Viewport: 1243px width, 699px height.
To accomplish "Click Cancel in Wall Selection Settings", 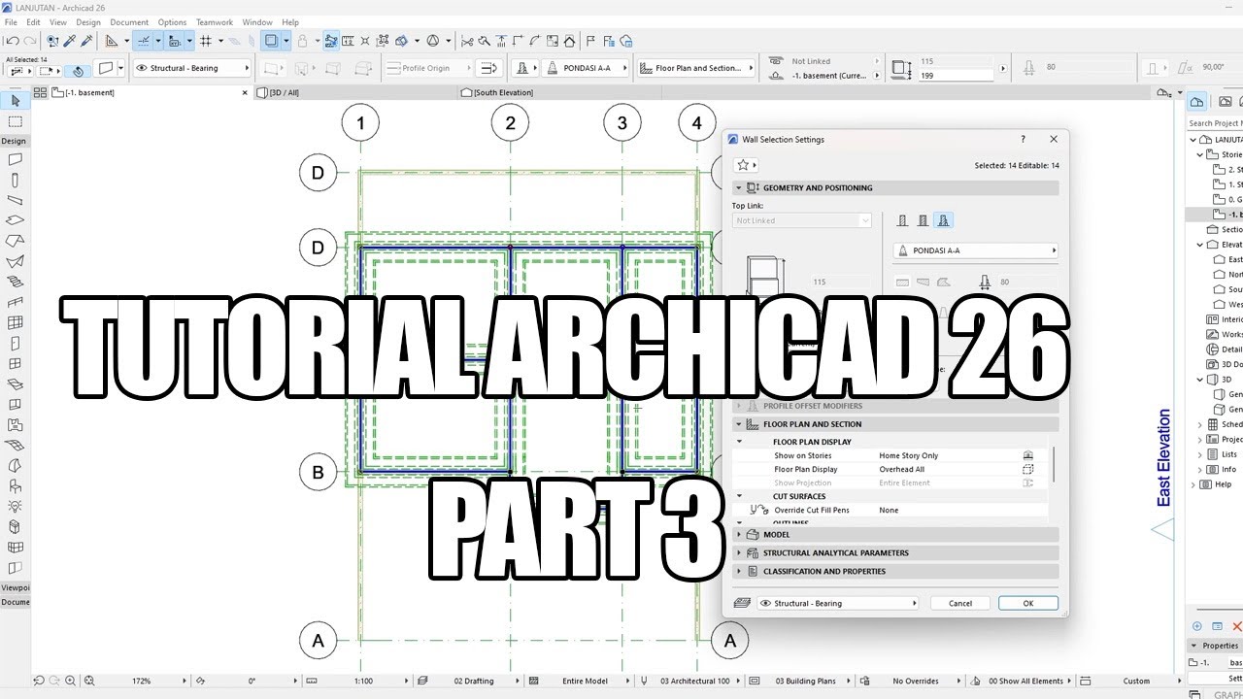I will point(960,603).
